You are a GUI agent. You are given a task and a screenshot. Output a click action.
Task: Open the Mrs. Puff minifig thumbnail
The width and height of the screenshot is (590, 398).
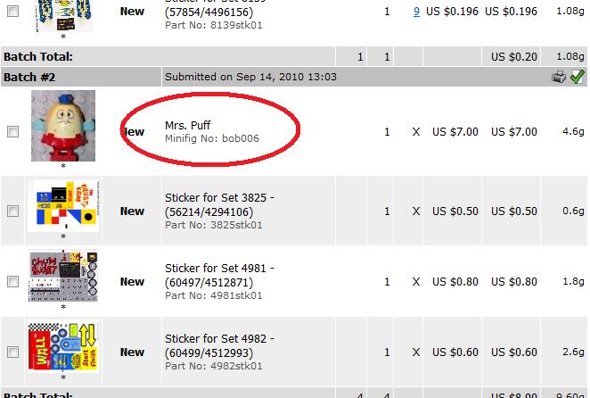(62, 125)
